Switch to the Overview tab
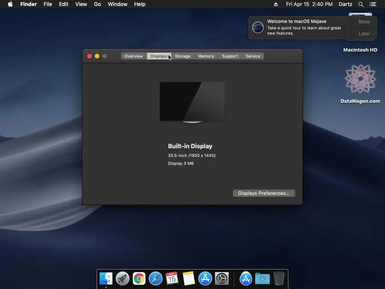 pos(133,56)
